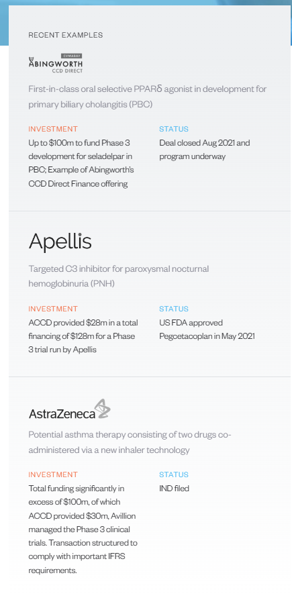
Task: Select the PPARδ agonist description text
Action: [x=148, y=97]
